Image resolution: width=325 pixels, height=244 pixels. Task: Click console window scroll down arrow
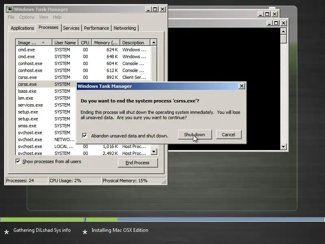tap(283, 147)
